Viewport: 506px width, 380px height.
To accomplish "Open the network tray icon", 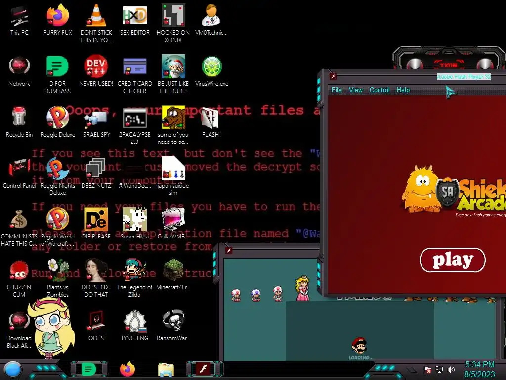I will (x=439, y=369).
